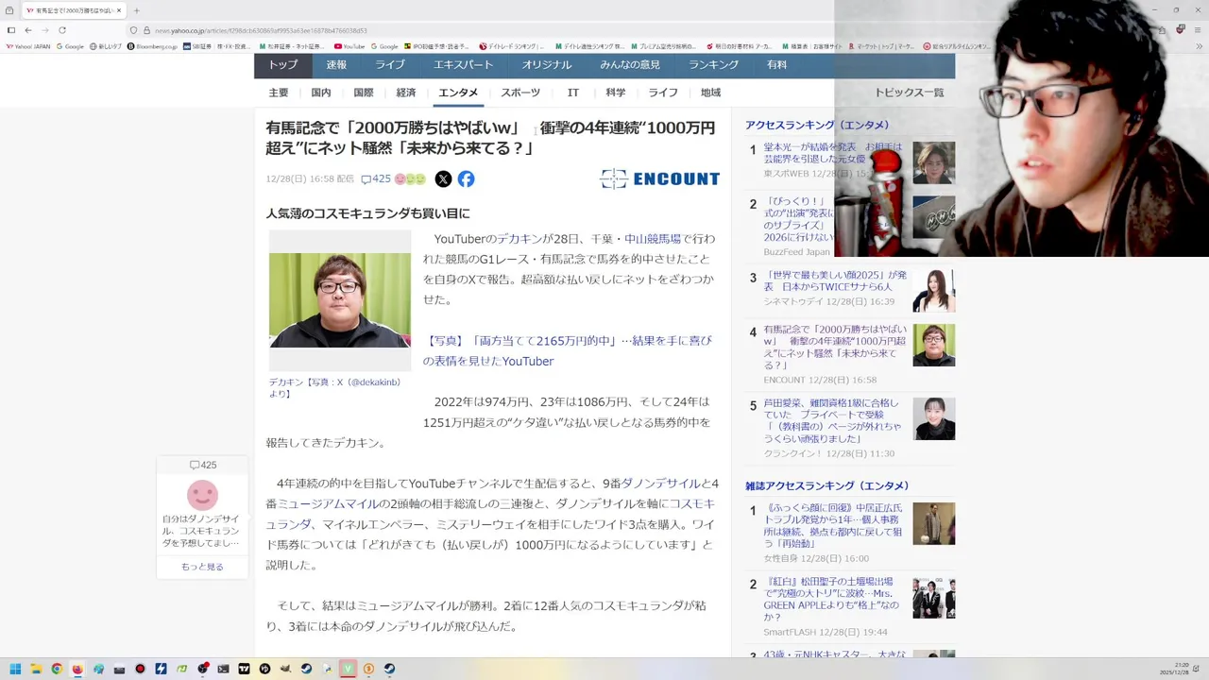Screen dimensions: 1209x680
Task: Open Firefox from the taskbar
Action: click(x=77, y=669)
